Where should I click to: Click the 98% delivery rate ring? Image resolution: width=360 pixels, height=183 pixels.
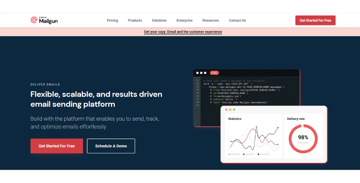(x=303, y=139)
